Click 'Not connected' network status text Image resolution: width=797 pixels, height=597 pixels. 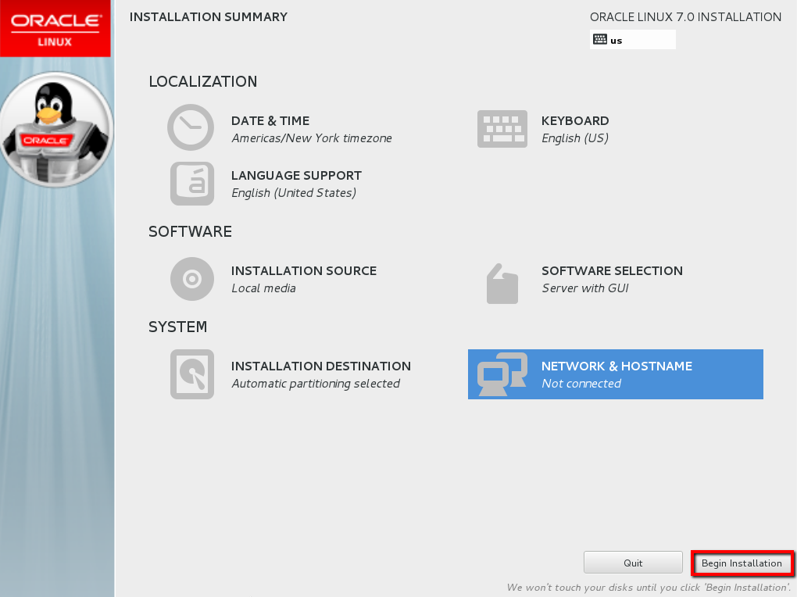(581, 384)
